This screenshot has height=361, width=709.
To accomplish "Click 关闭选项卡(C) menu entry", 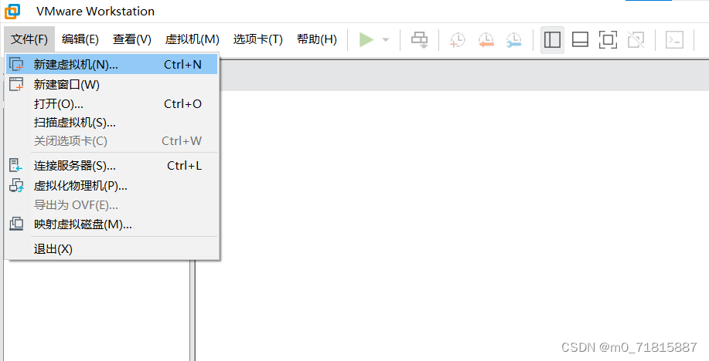I will coord(112,141).
